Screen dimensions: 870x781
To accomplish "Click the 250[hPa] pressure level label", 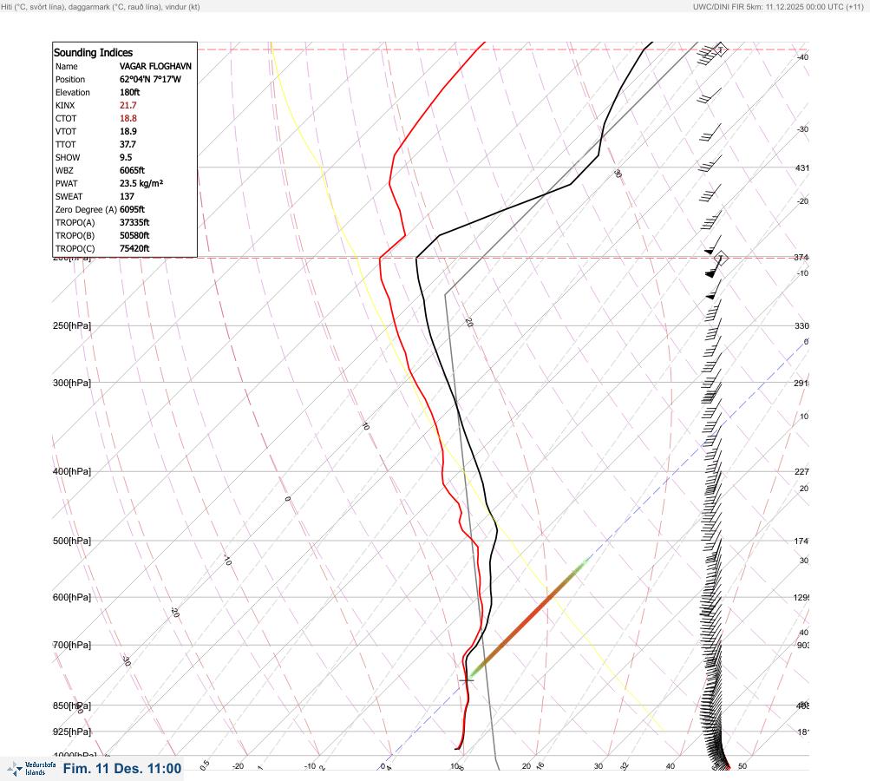I will [x=72, y=325].
